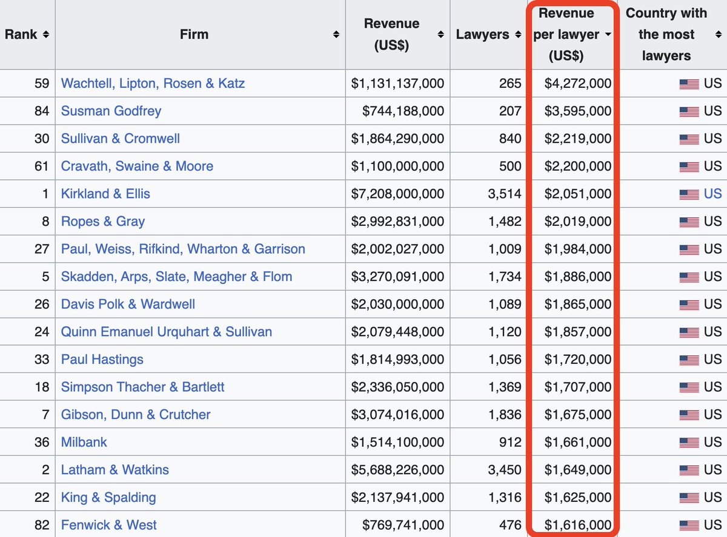Select revenue cell $7,208,000,000

[397, 194]
